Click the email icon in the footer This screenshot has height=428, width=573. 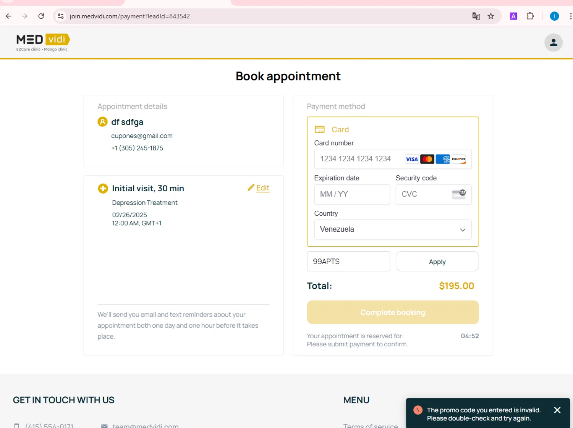coord(104,426)
